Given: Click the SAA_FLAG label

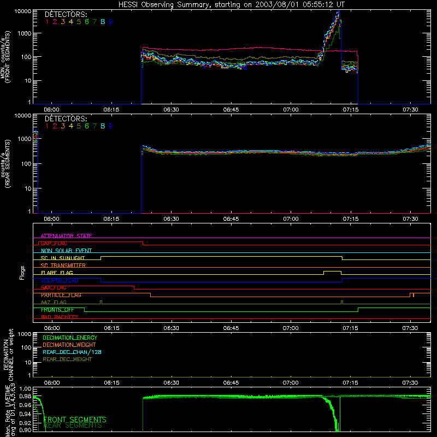Looking at the screenshot, I should click(54, 287).
